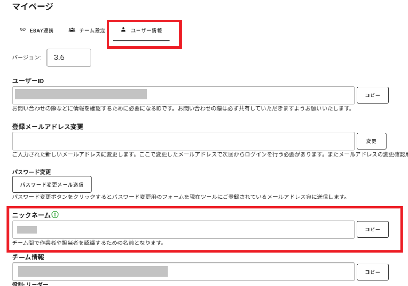Image resolution: width=408 pixels, height=286 pixels.
Task: Click the people icon beside チーム設定
Action: [72, 30]
